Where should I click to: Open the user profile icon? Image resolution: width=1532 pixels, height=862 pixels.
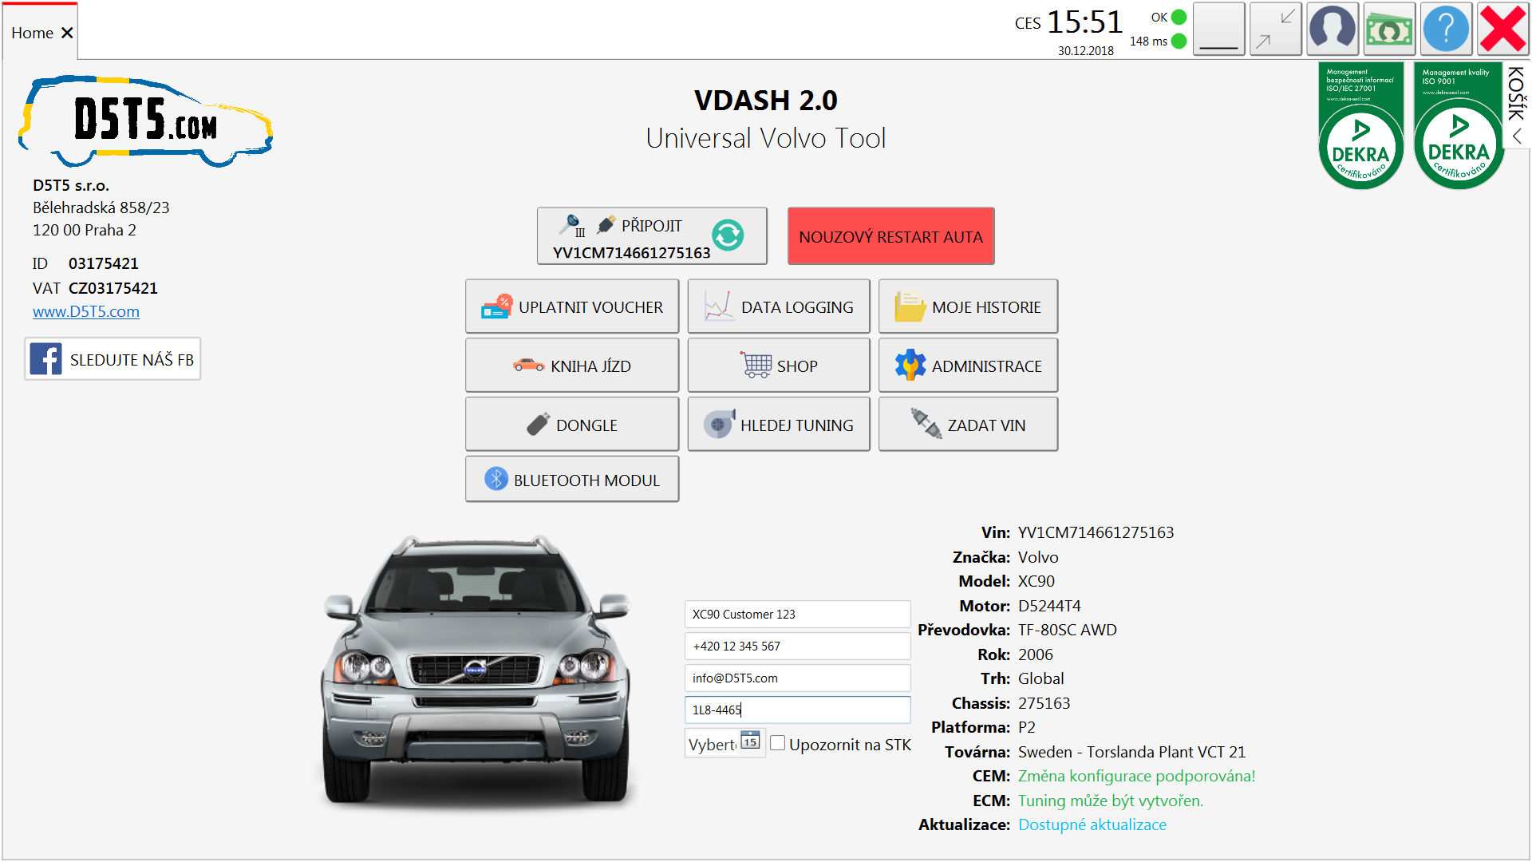[1333, 30]
